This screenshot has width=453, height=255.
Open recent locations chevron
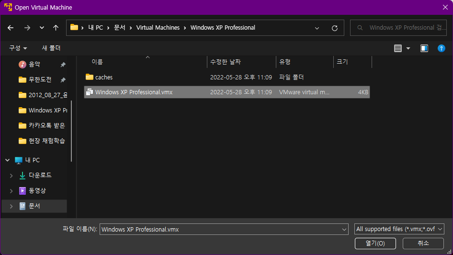[42, 28]
